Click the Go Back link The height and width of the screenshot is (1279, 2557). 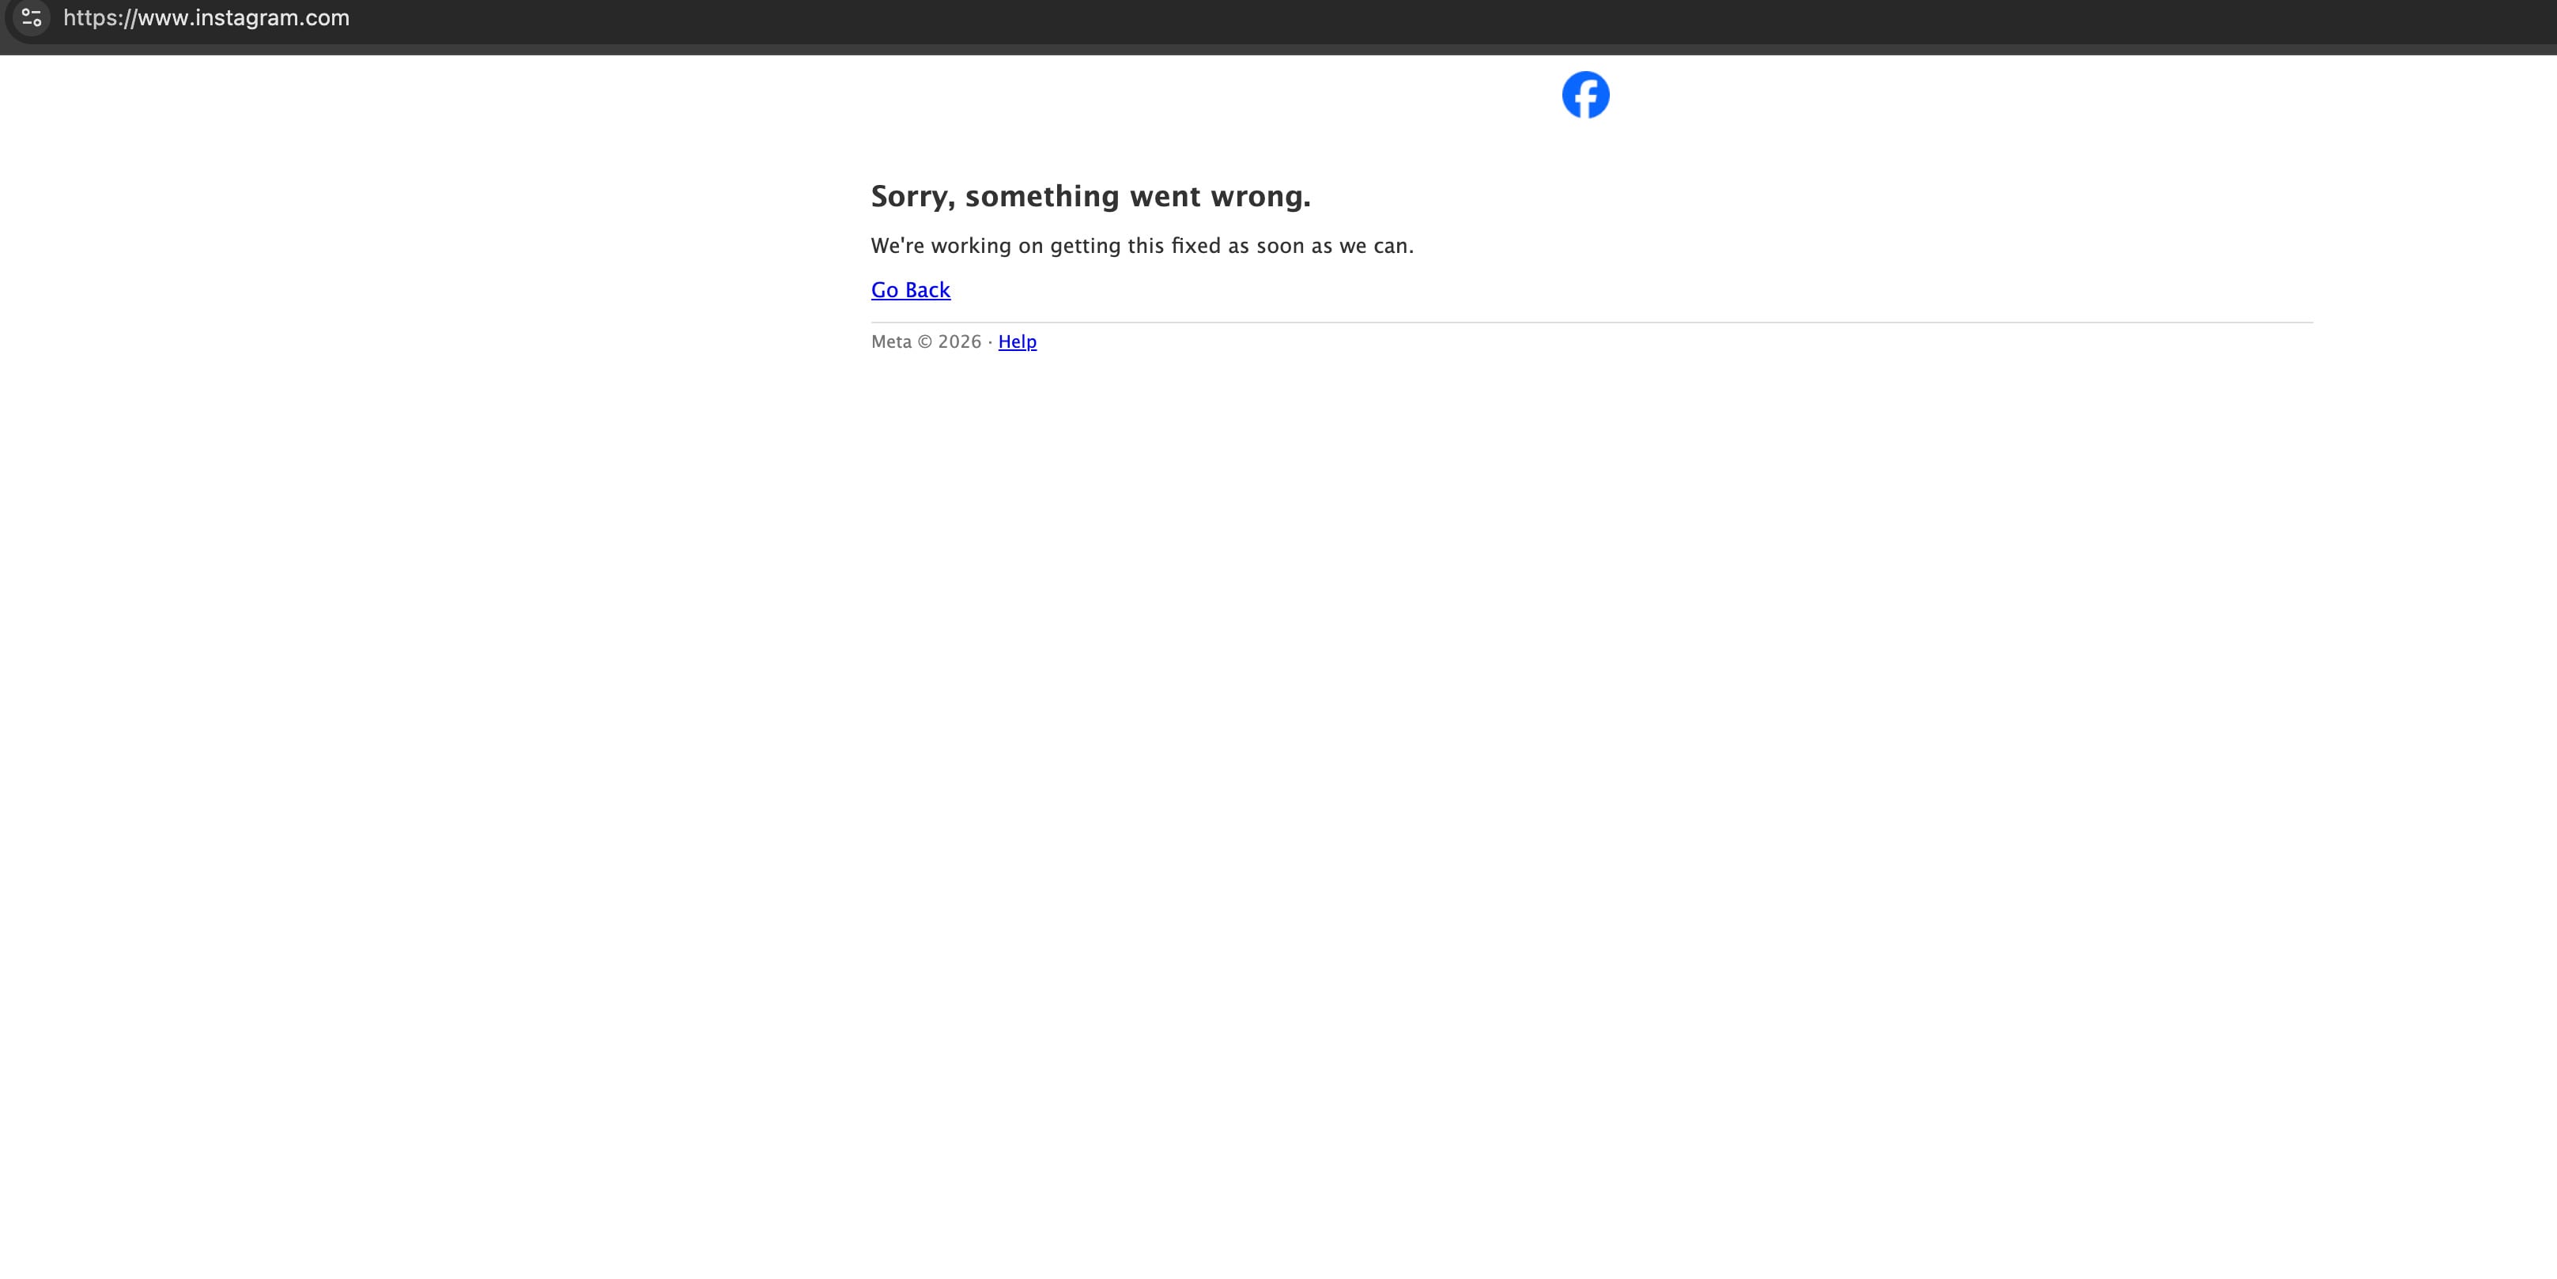(x=910, y=290)
